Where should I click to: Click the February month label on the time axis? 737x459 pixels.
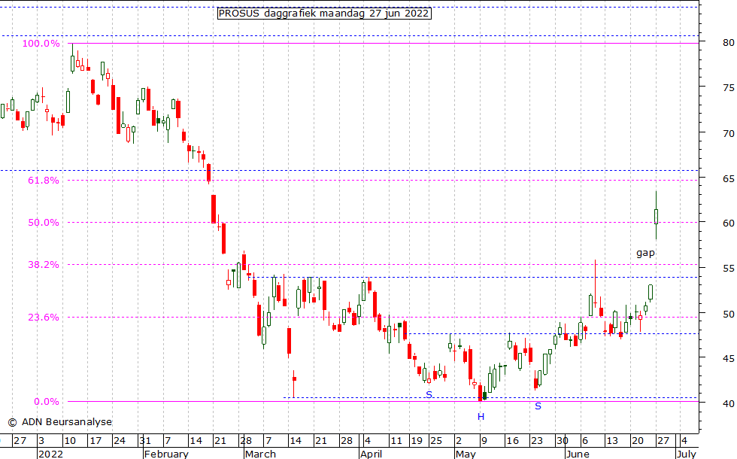166,454
